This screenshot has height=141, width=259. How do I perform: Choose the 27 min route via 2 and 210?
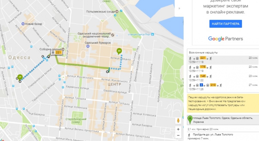click(223, 87)
